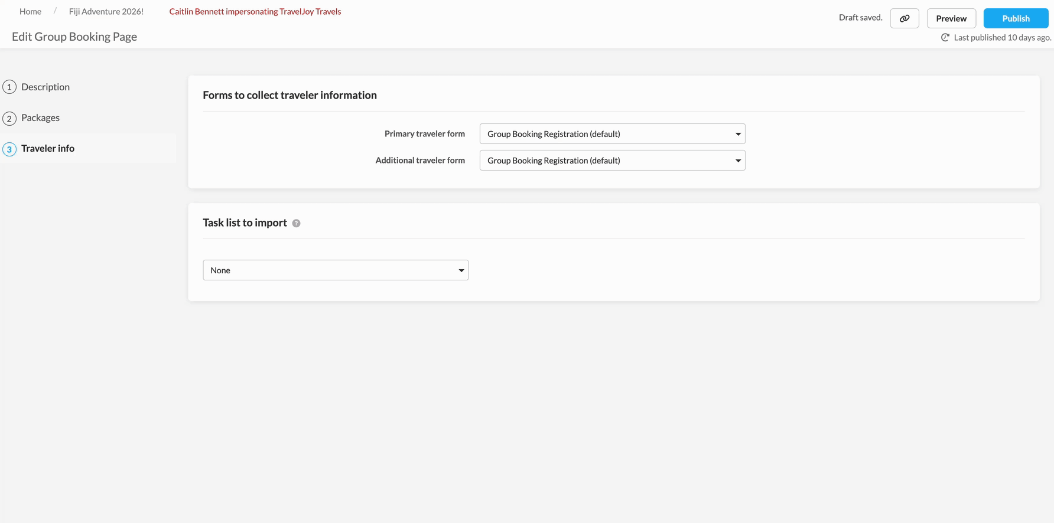Navigate to Home in the breadcrumb
This screenshot has height=523, width=1054.
30,11
